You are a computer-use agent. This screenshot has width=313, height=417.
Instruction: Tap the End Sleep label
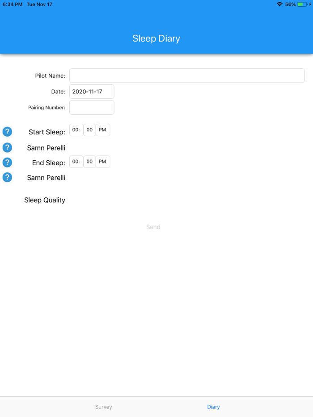tap(48, 163)
